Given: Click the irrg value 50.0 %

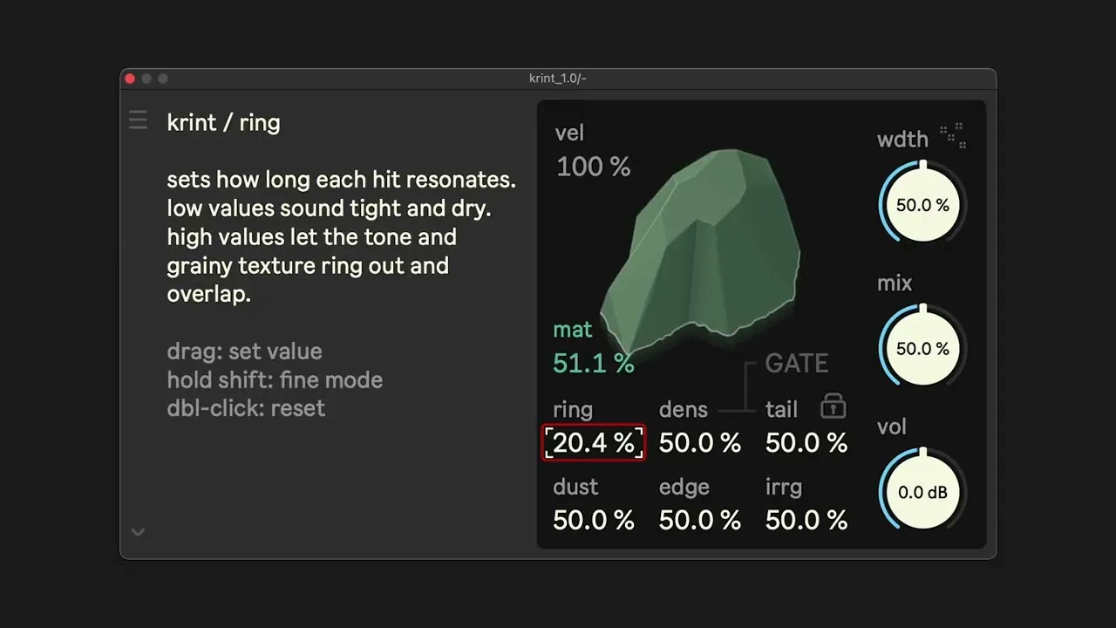Looking at the screenshot, I should pyautogui.click(x=806, y=521).
